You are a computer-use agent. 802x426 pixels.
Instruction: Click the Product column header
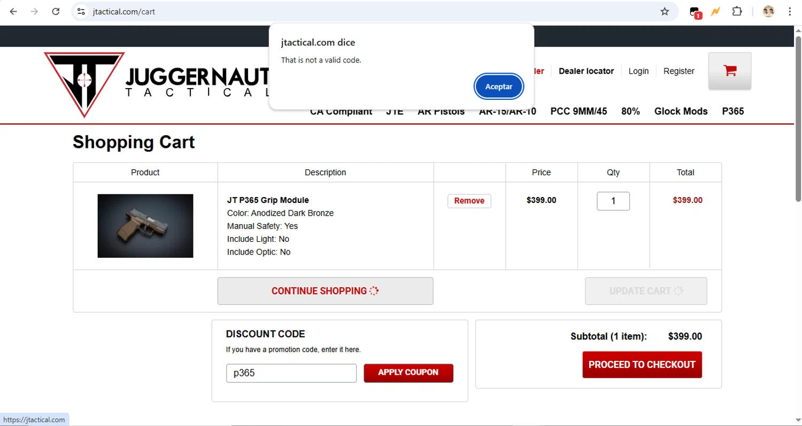point(145,172)
